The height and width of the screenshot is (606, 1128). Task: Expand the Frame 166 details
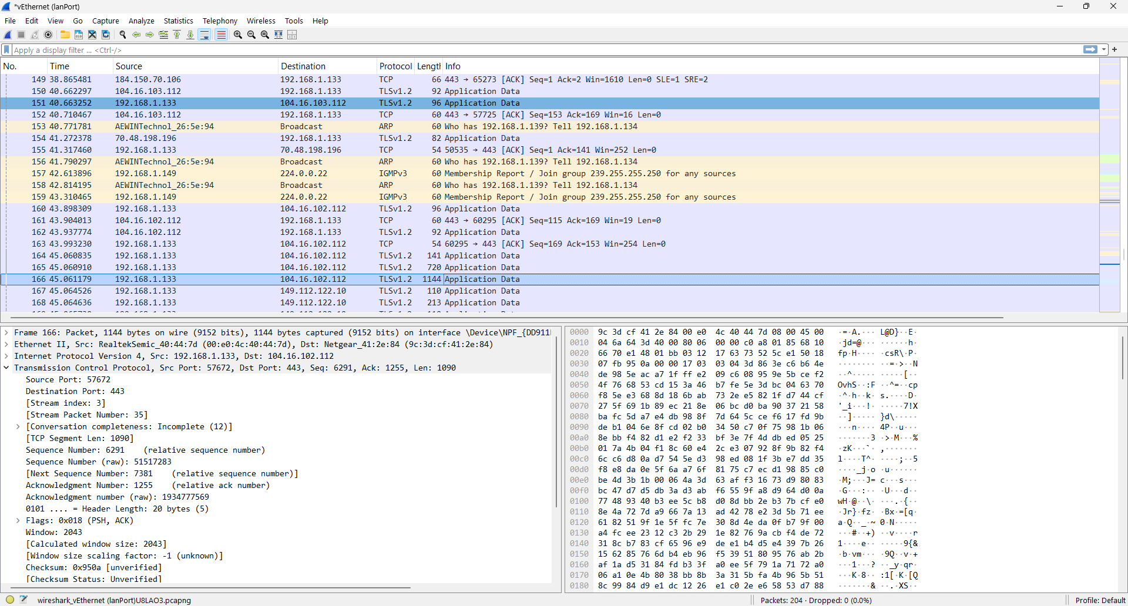click(x=6, y=332)
